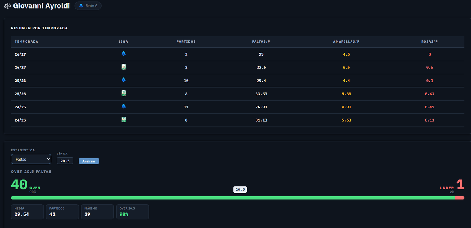Click the Serie B icon in the 24/25 row with 31.13 fouls
471x228 pixels.
(x=124, y=120)
